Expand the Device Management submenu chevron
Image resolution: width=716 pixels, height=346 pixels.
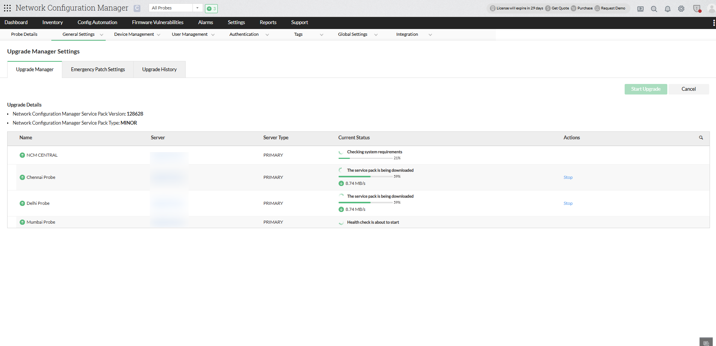pos(159,35)
